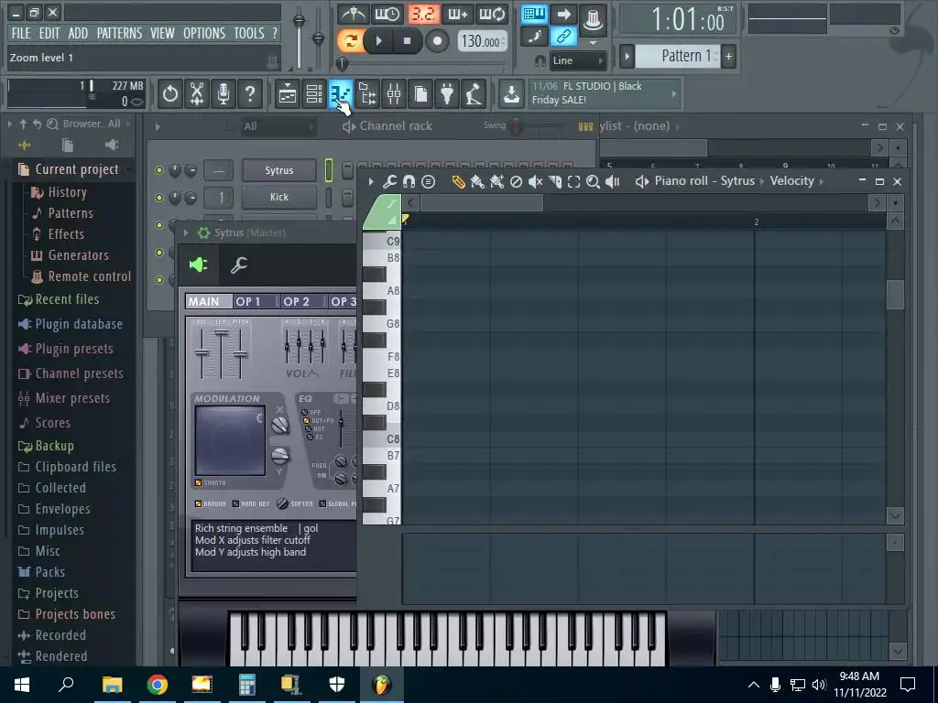The width and height of the screenshot is (938, 703).
Task: Expand the Recent files folder
Action: click(66, 299)
